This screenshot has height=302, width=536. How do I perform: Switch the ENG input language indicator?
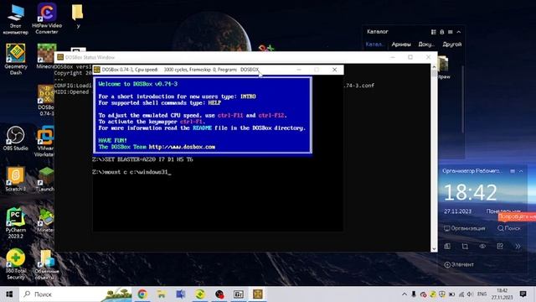point(482,294)
